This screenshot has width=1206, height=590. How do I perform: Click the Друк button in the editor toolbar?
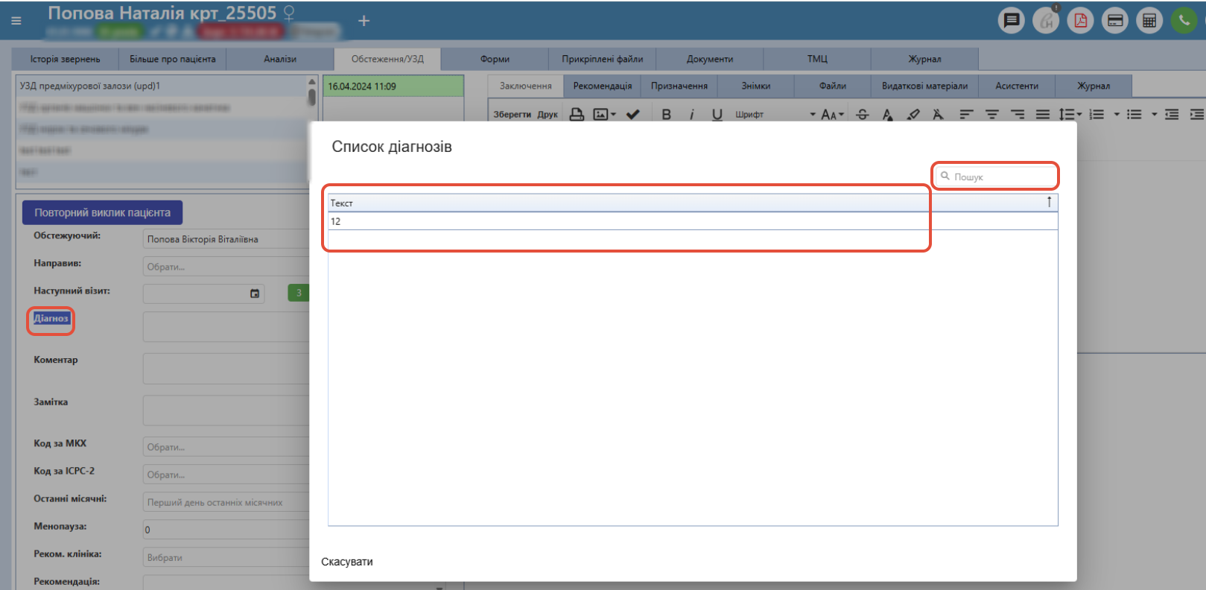pos(548,114)
